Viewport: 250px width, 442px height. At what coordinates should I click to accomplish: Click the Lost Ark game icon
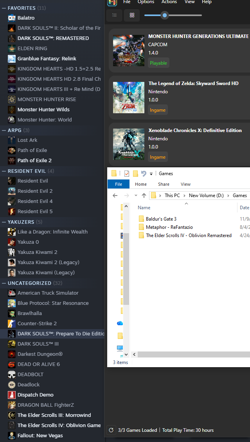pyautogui.click(x=12, y=140)
